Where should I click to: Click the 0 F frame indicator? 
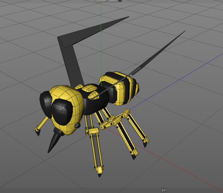click(x=164, y=190)
